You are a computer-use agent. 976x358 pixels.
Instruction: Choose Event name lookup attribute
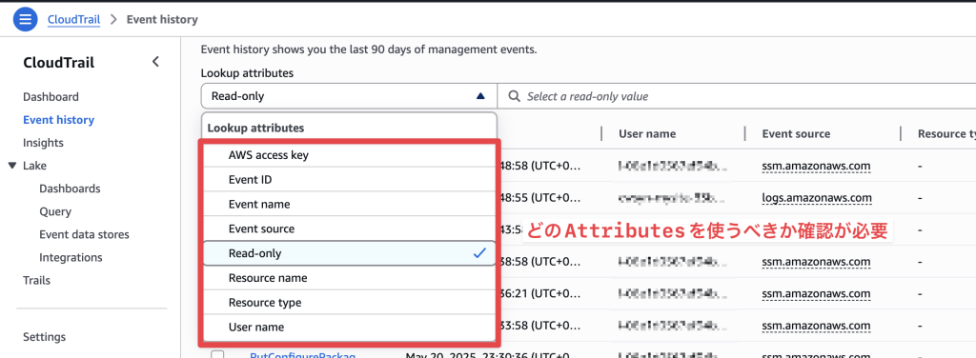click(x=349, y=204)
